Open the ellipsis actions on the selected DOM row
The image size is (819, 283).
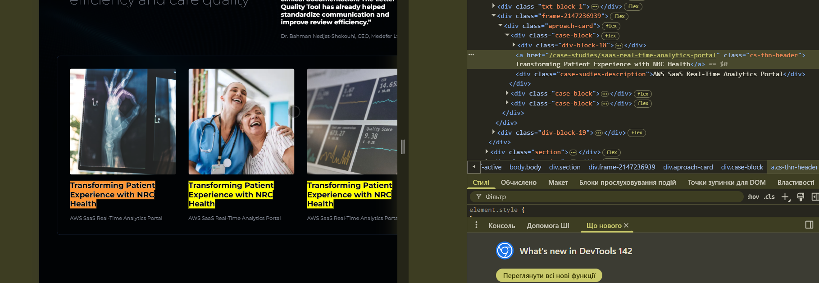click(471, 55)
